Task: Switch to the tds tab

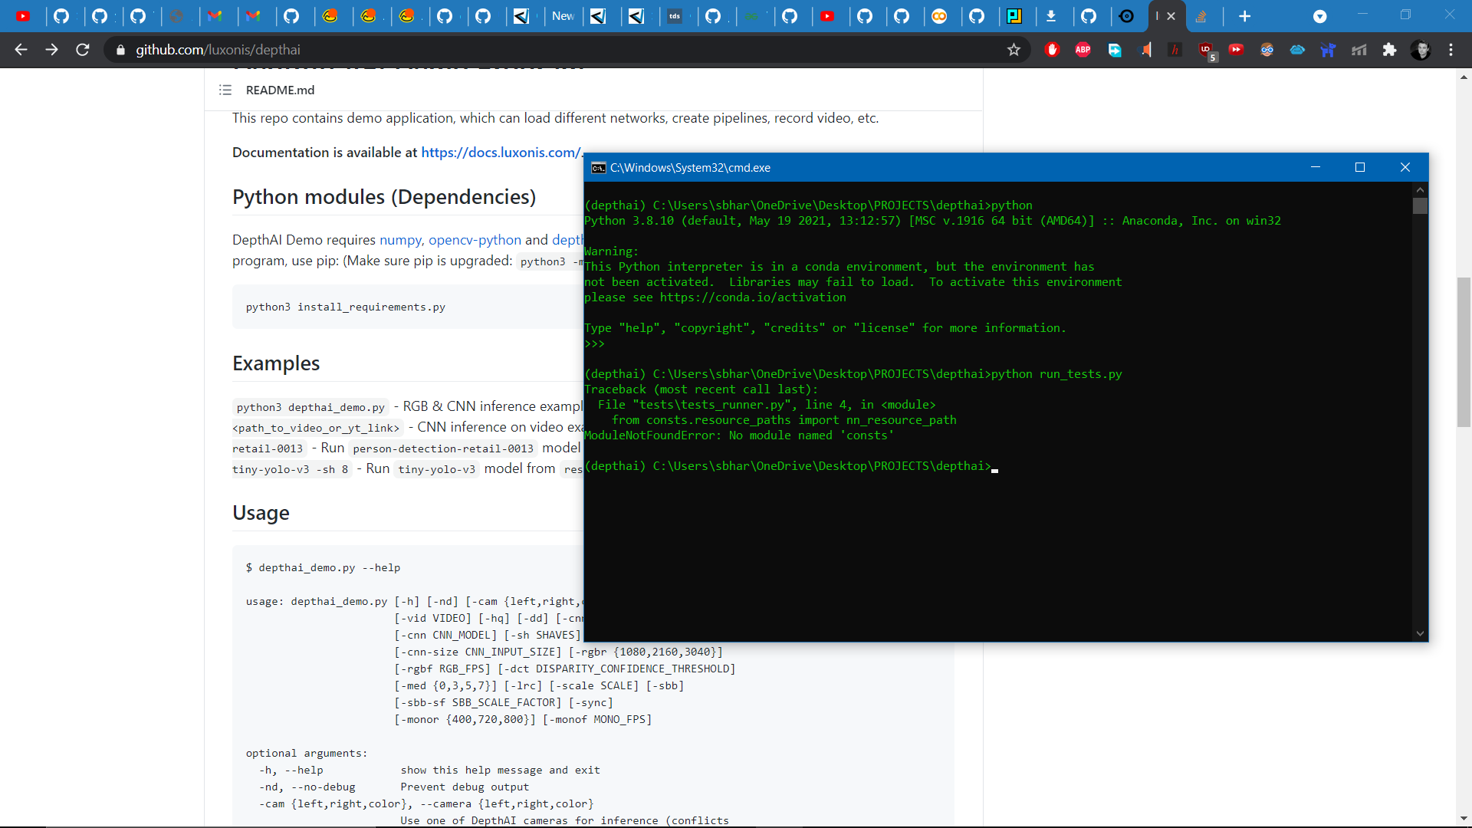Action: (x=675, y=16)
